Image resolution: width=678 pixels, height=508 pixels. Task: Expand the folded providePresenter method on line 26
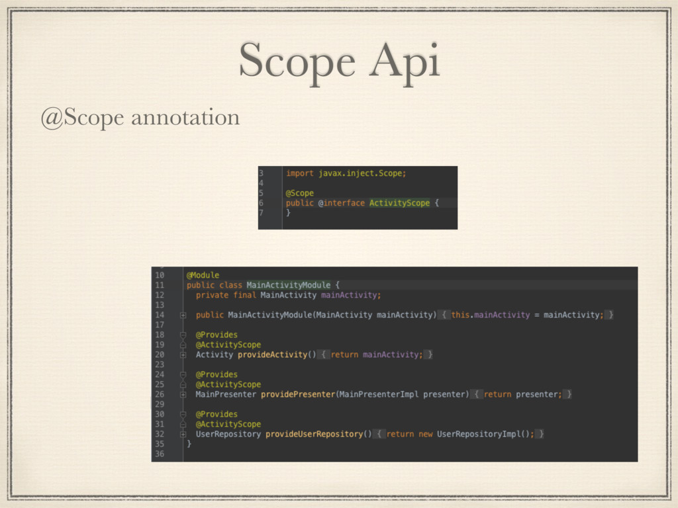pos(183,395)
